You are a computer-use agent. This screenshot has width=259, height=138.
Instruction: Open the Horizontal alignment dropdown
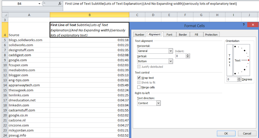pyautogui.click(x=171, y=51)
